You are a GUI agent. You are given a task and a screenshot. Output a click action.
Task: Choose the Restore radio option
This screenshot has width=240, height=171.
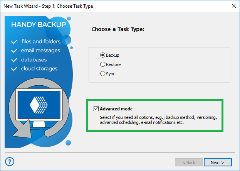[102, 64]
